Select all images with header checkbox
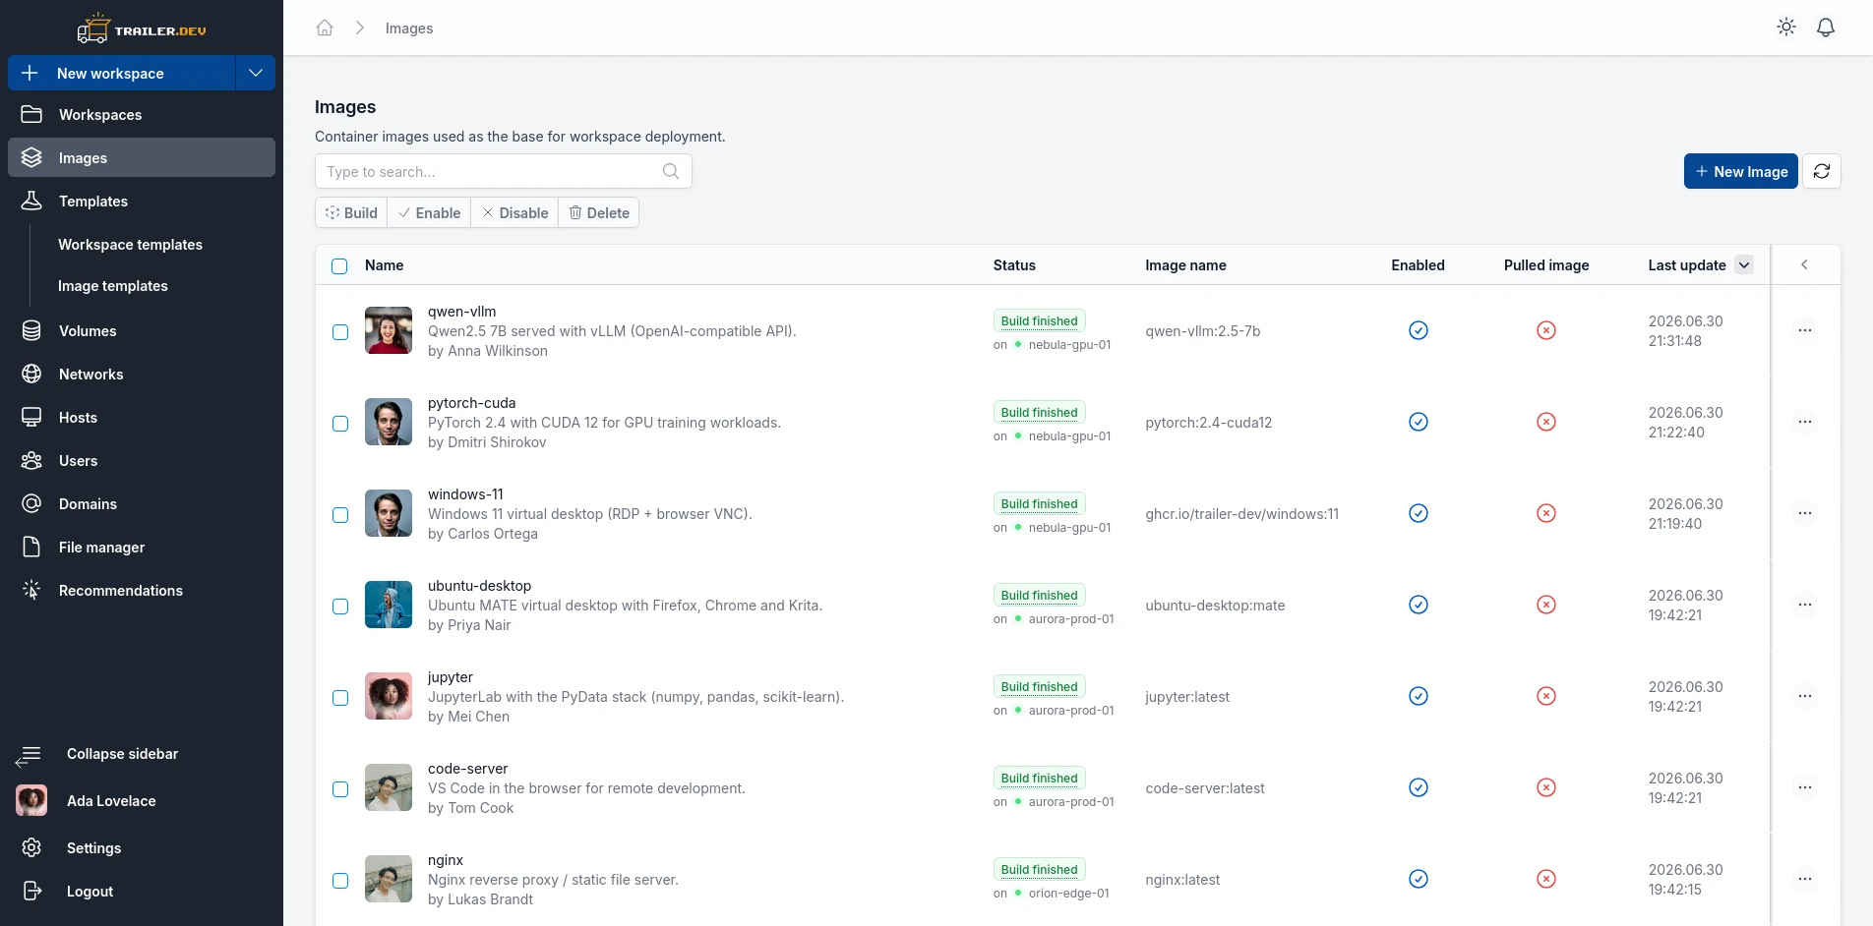Viewport: 1873px width, 926px height. (x=339, y=266)
